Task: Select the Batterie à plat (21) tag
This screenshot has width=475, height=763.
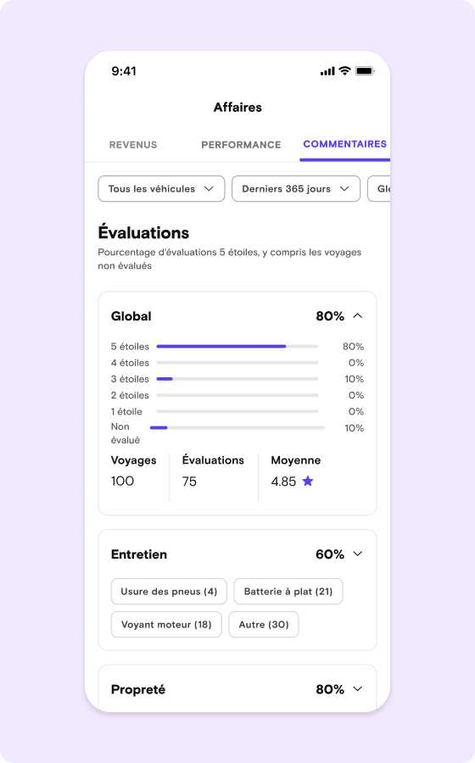Action: click(x=288, y=591)
